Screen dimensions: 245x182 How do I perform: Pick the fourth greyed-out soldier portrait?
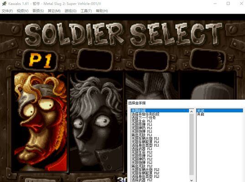pyautogui.click(x=208, y=86)
